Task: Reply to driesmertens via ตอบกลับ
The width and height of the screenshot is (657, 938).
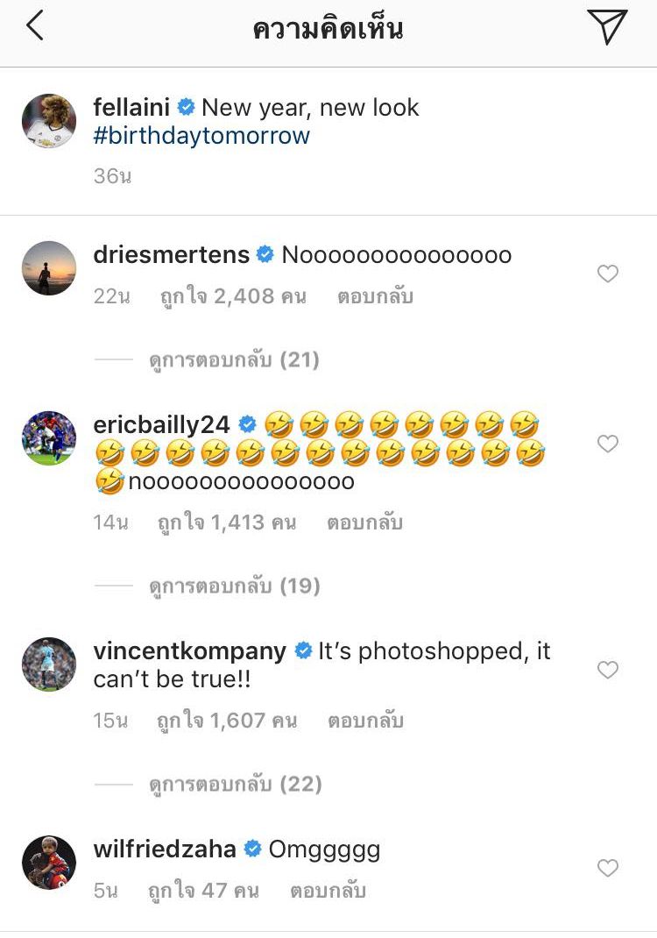Action: click(x=374, y=297)
